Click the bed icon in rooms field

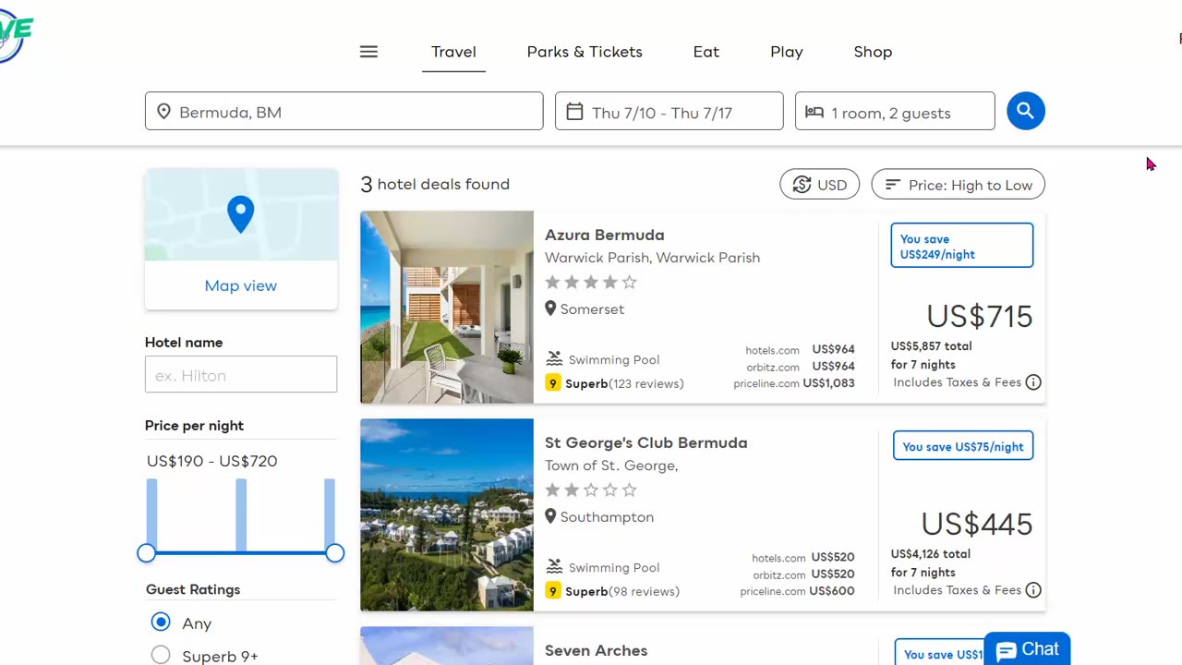(x=814, y=112)
